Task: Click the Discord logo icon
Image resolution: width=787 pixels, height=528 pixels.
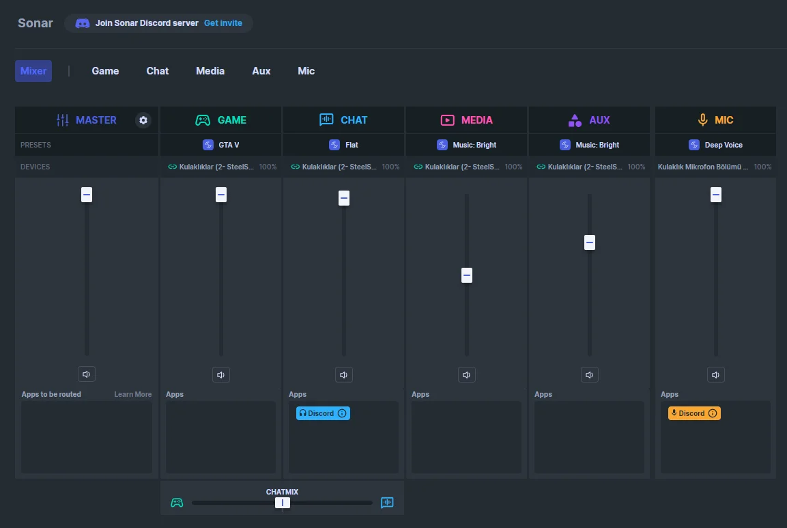Action: point(83,23)
